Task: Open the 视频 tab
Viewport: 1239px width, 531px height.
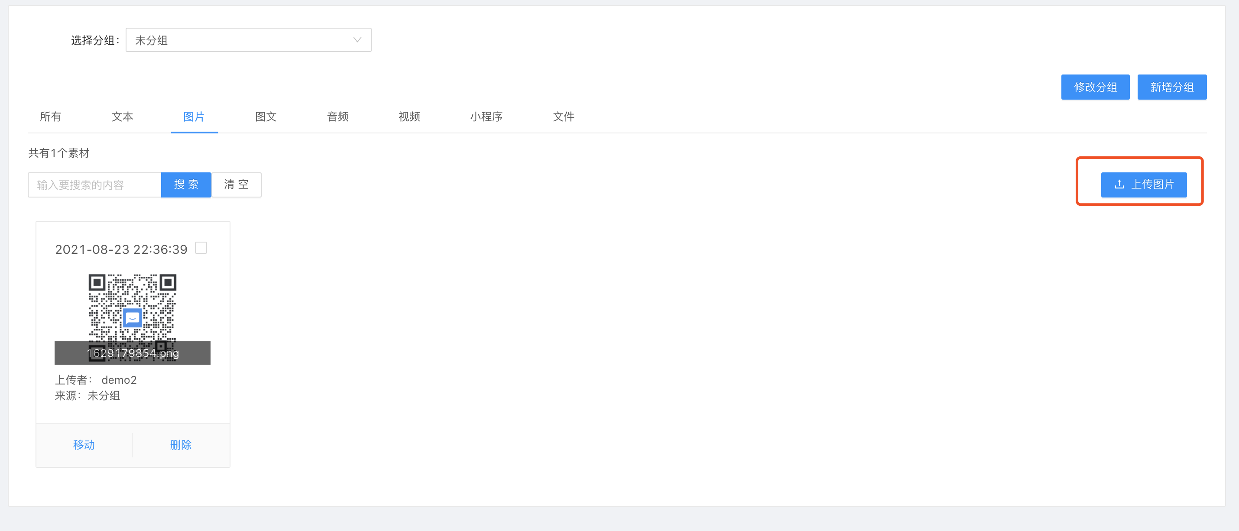Action: point(409,117)
